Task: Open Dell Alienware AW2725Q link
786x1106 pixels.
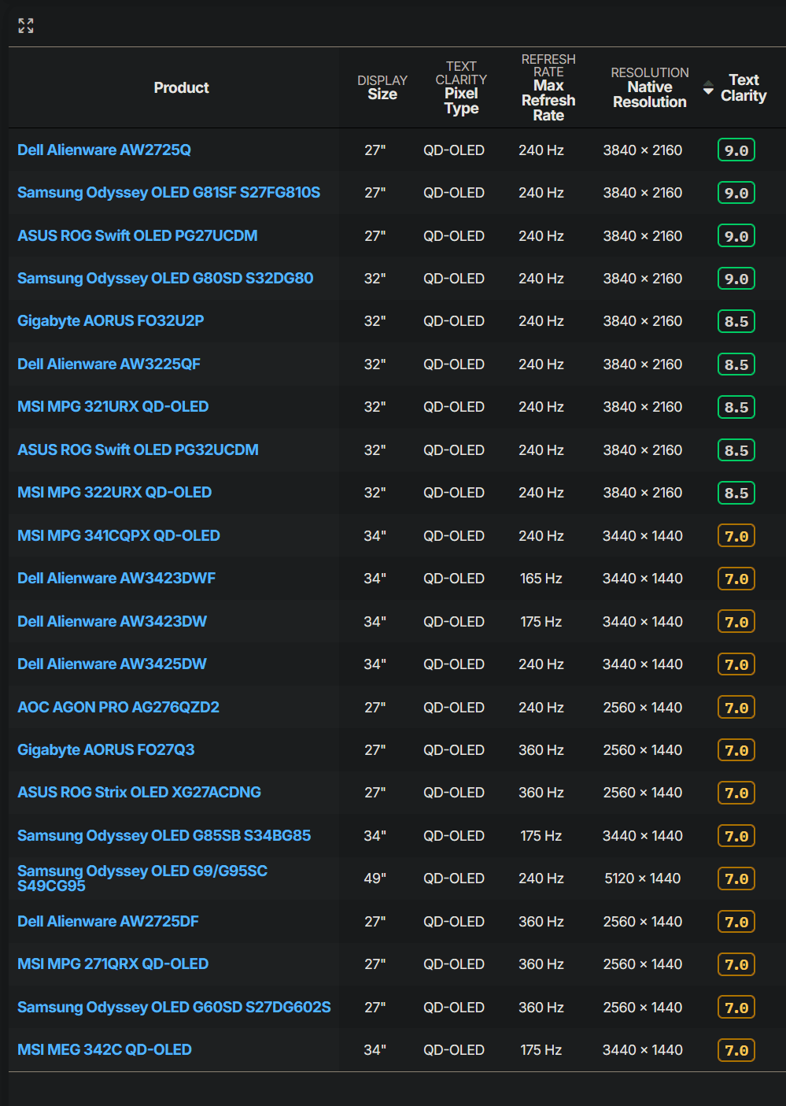Action: click(x=105, y=150)
